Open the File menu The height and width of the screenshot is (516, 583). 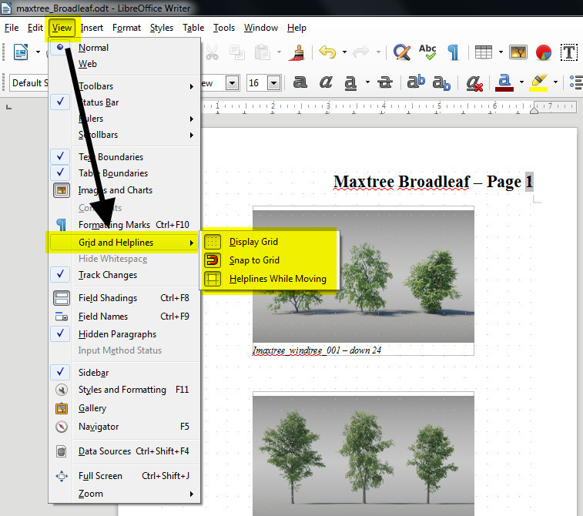pyautogui.click(x=12, y=28)
